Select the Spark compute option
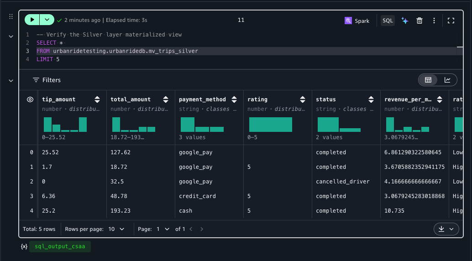Image resolution: width=472 pixels, height=261 pixels. coord(357,21)
